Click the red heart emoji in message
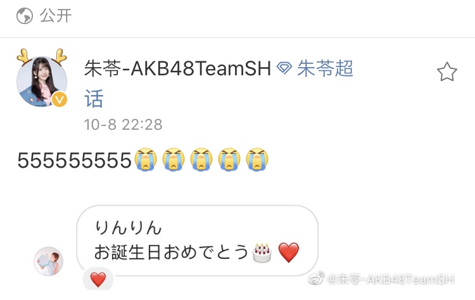The image size is (475, 300). (x=288, y=253)
